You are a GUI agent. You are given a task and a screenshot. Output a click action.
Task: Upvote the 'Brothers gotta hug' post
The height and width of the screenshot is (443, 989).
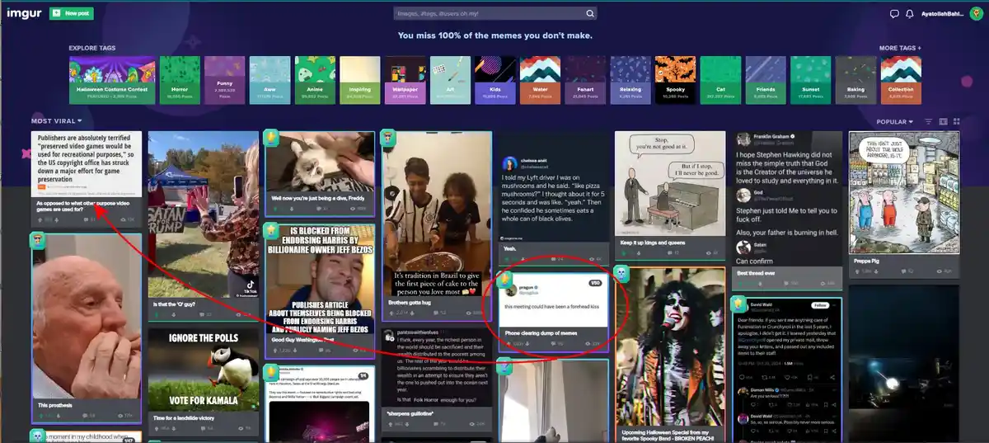393,313
